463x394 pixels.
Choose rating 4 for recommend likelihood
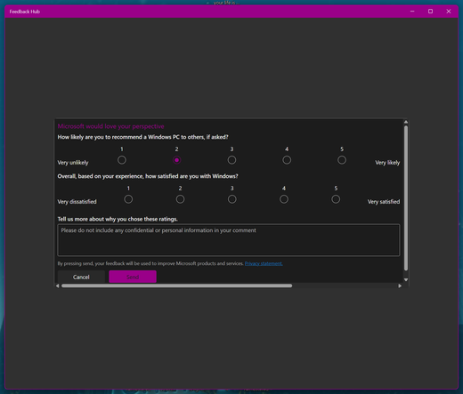[287, 160]
